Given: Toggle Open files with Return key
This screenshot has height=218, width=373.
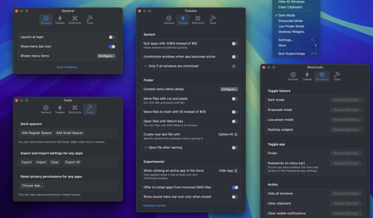Looking at the screenshot, I should [x=235, y=121].
